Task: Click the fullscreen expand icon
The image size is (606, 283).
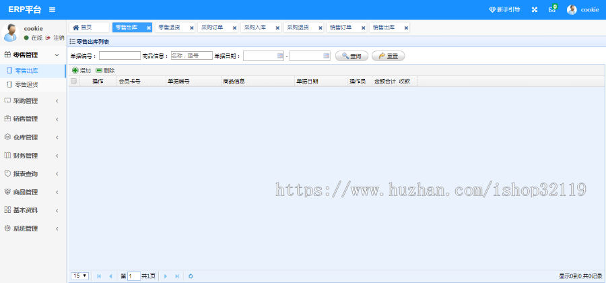Action: [535, 9]
